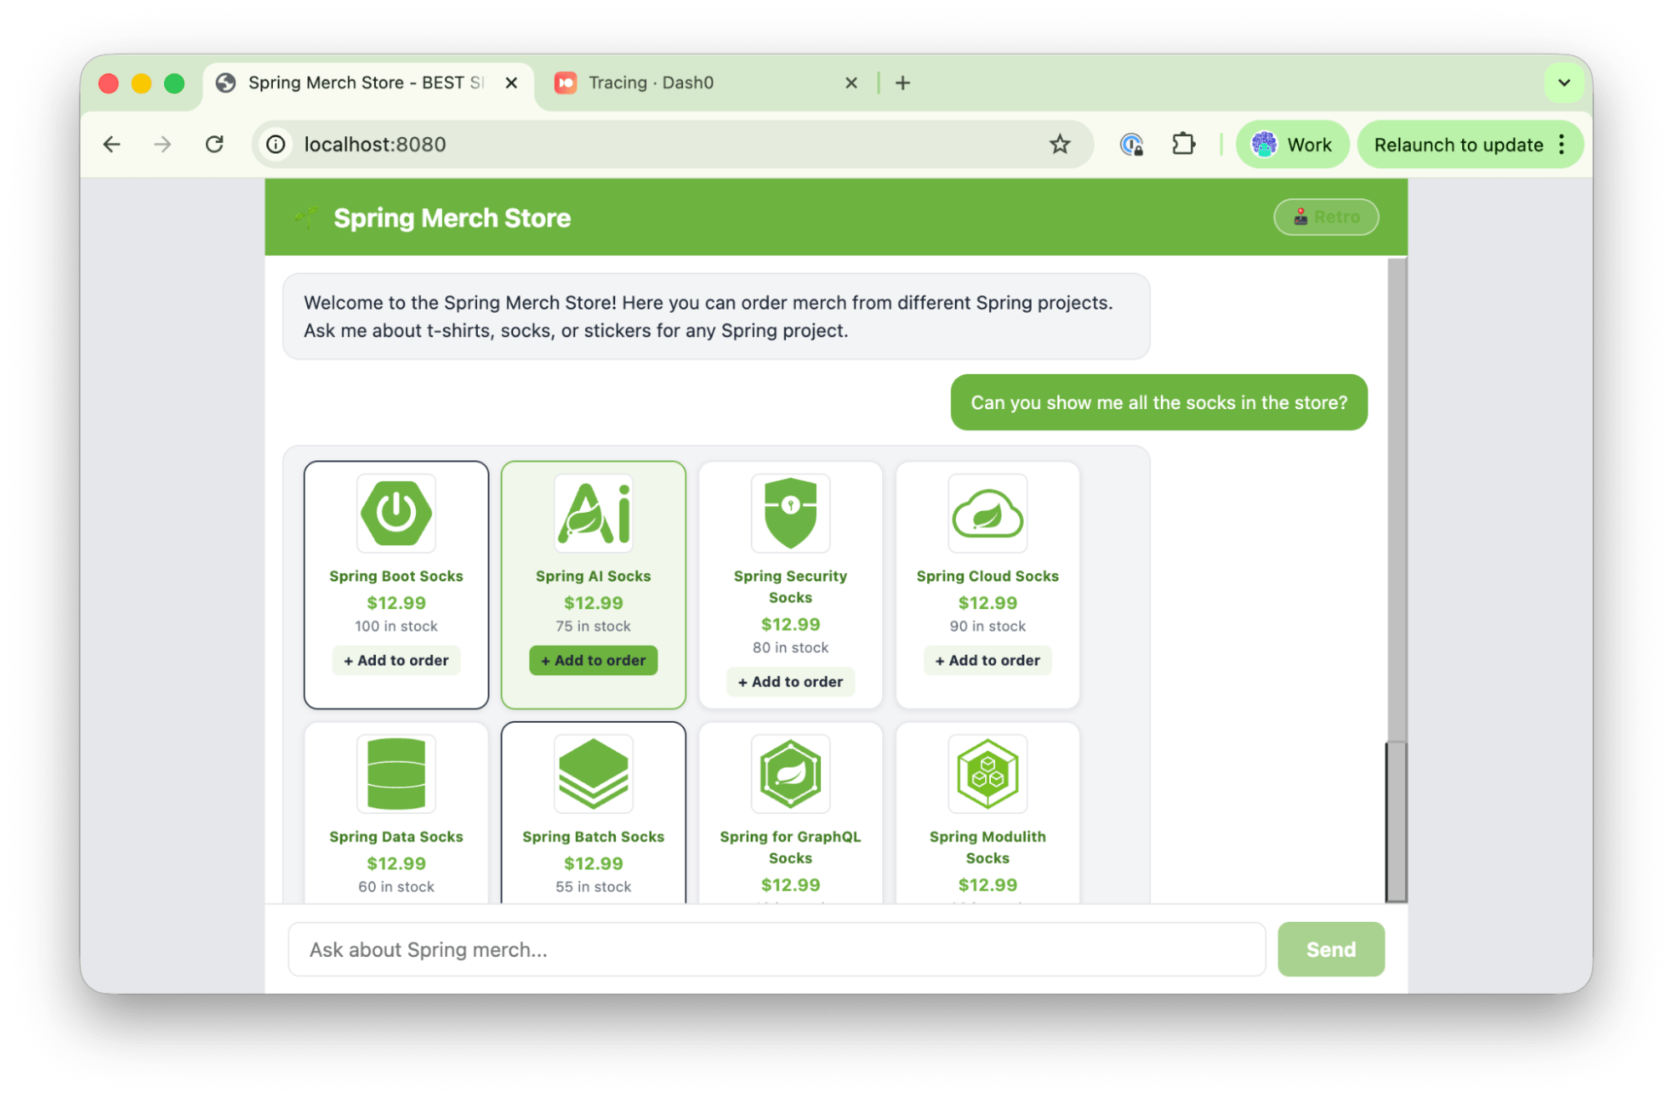This screenshot has height=1100, width=1673.
Task: Click the '100 in stock' label
Action: pyautogui.click(x=396, y=626)
